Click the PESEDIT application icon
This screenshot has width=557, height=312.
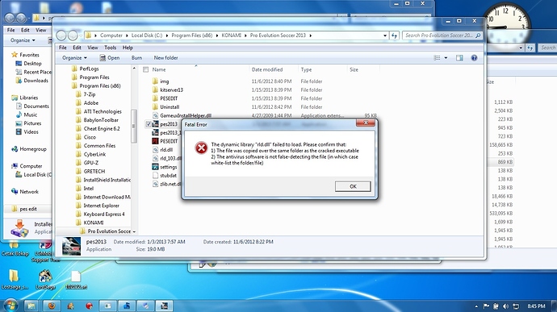point(155,141)
